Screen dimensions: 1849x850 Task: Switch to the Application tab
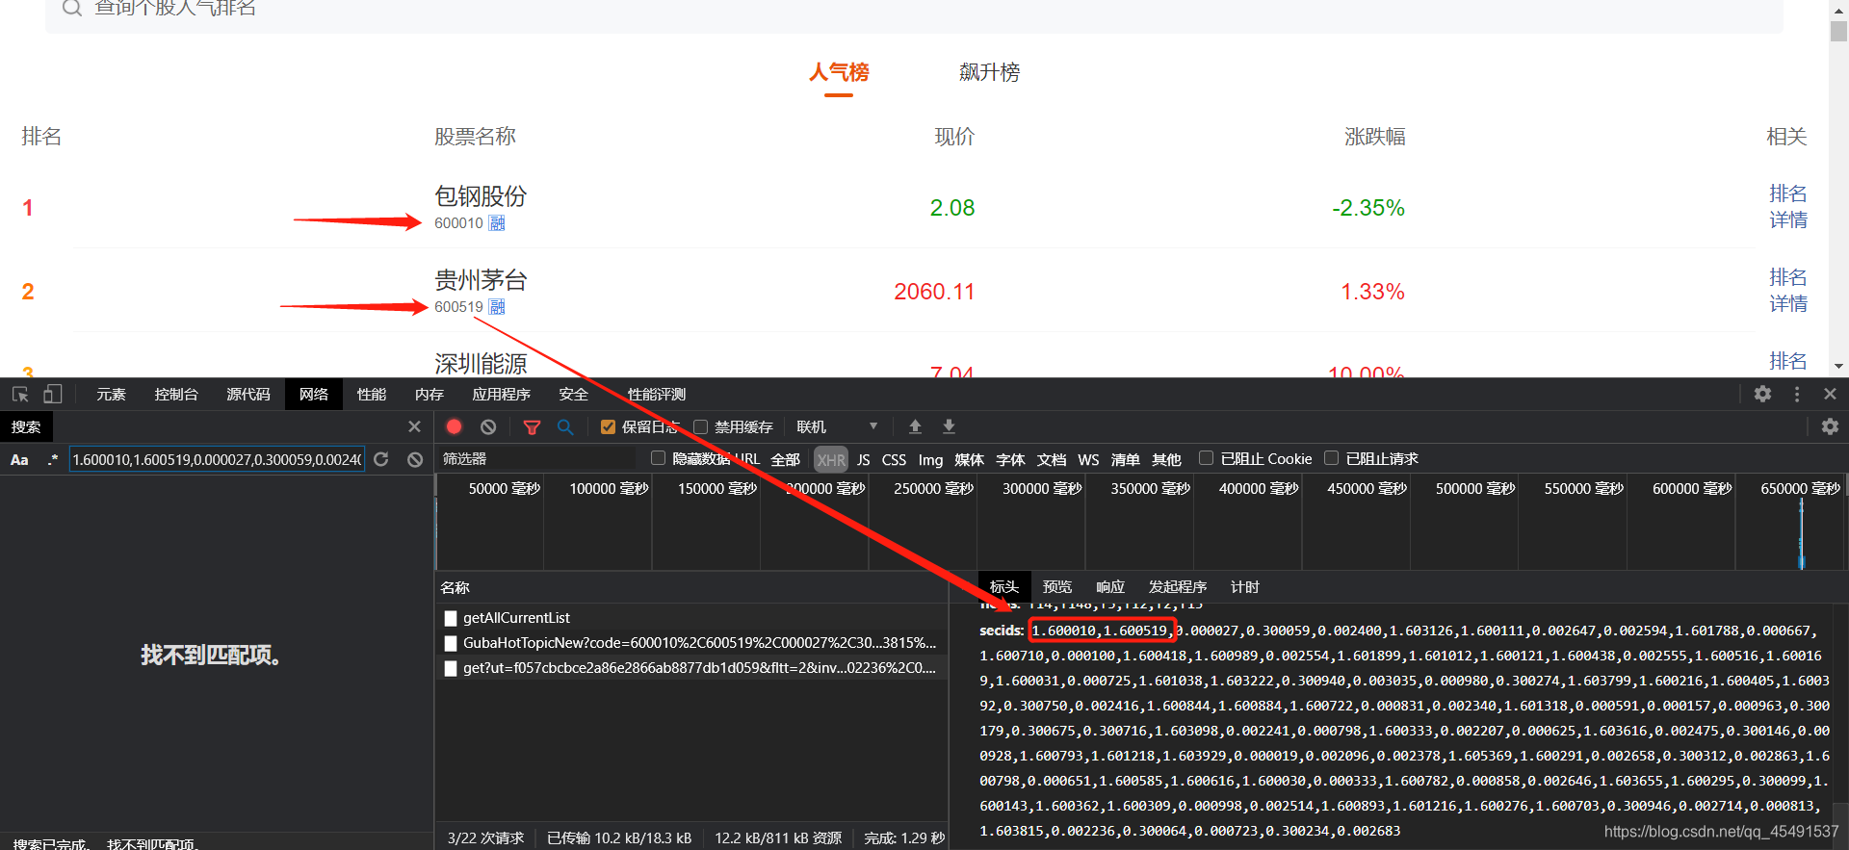click(502, 394)
